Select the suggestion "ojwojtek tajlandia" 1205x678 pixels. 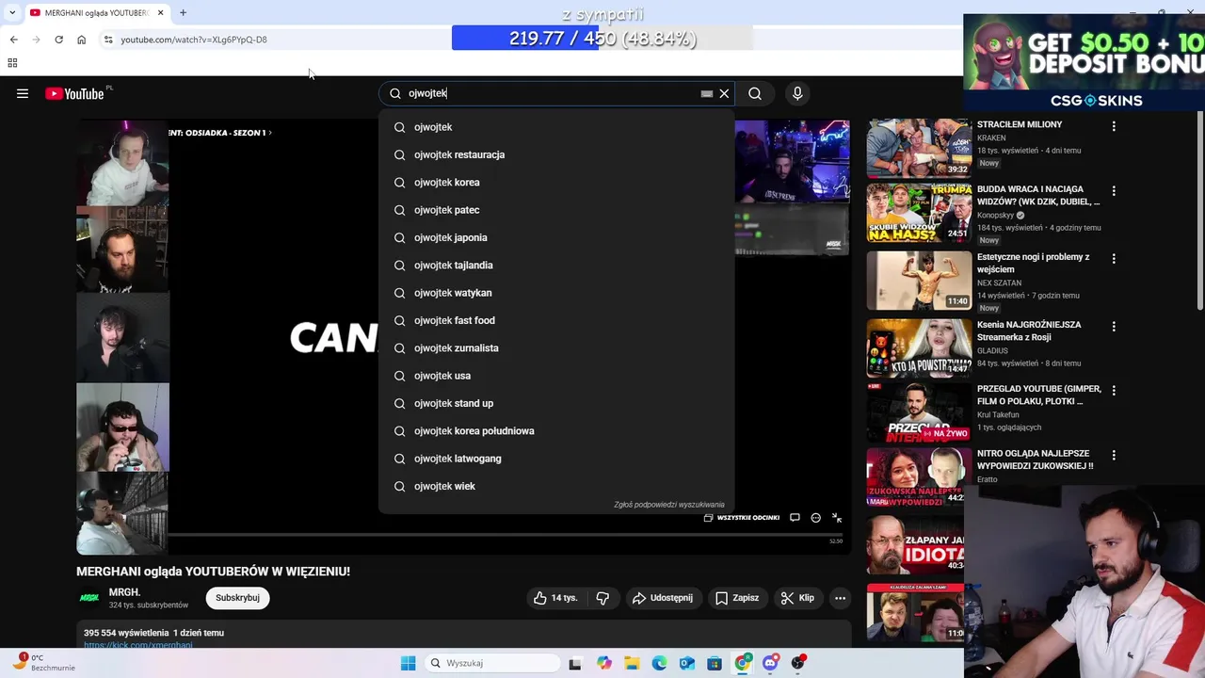[556, 266]
